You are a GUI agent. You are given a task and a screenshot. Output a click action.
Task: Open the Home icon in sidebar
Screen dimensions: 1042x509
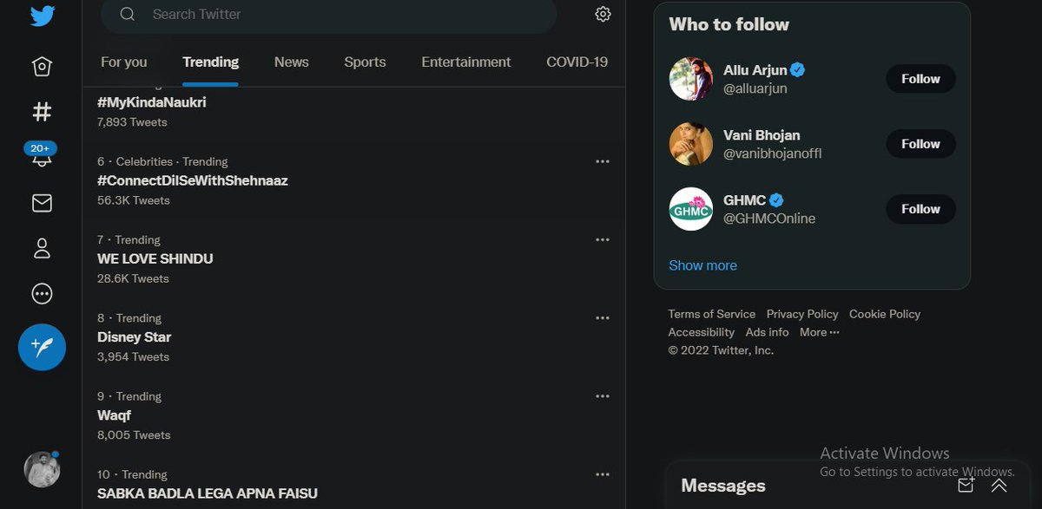click(42, 67)
